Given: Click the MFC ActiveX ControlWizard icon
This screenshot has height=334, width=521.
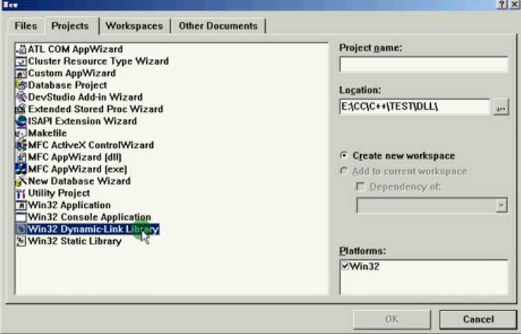Looking at the screenshot, I should point(21,145).
